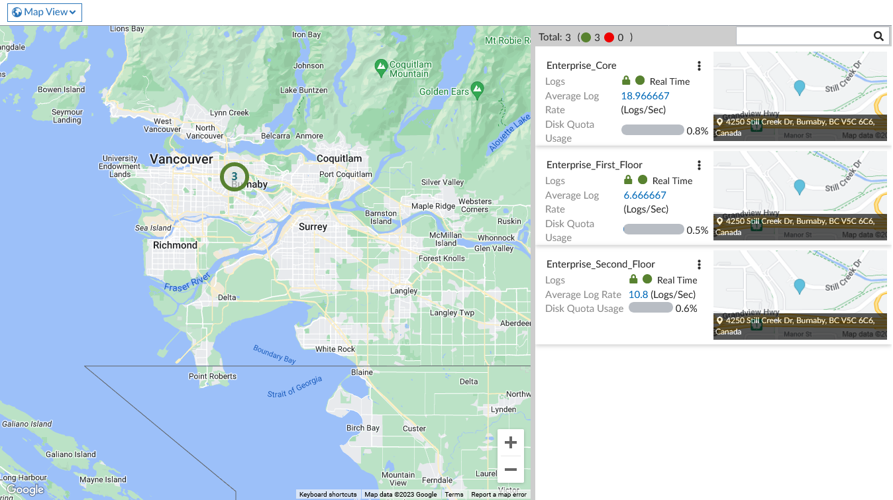Zoom in with the map plus button
Viewport: 893px width, 500px height.
[x=511, y=442]
